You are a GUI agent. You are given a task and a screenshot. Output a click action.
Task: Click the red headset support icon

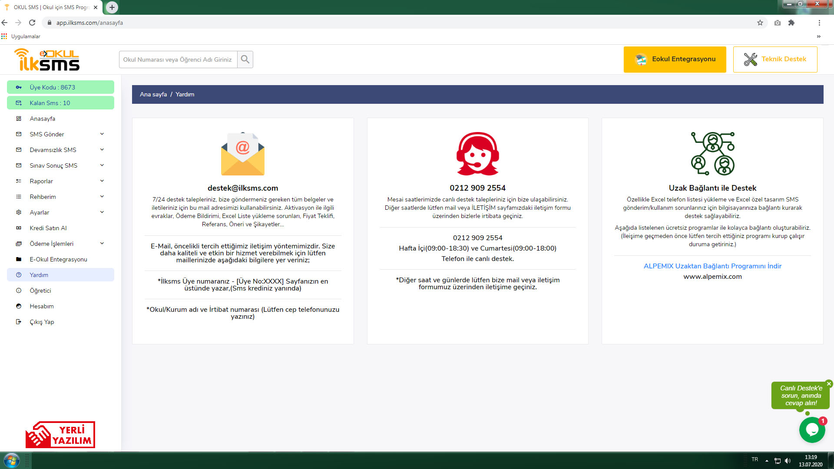coord(477,154)
